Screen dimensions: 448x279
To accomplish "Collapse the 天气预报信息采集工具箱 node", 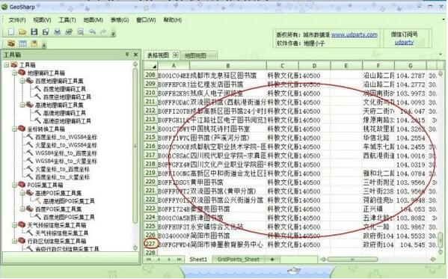I will point(14,225).
